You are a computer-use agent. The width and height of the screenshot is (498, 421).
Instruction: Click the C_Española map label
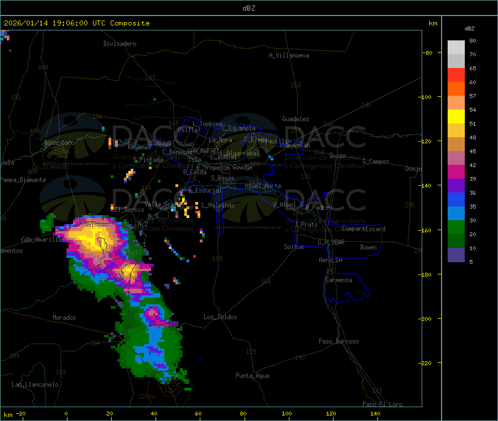coord(238,128)
